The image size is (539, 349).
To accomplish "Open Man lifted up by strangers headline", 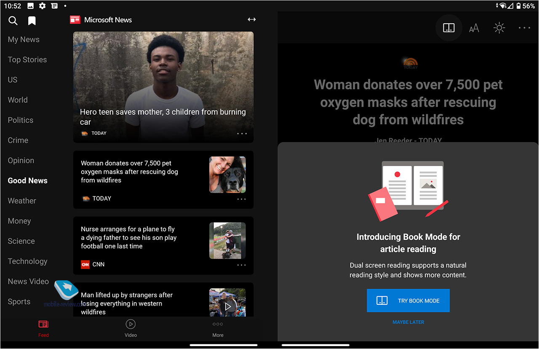I will click(127, 303).
